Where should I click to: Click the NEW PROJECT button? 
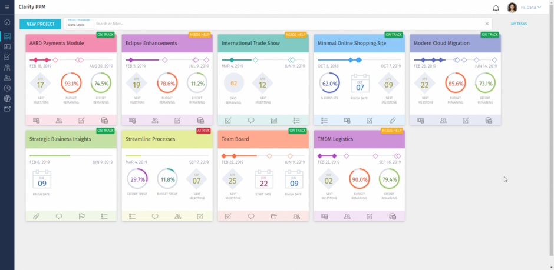coord(40,24)
